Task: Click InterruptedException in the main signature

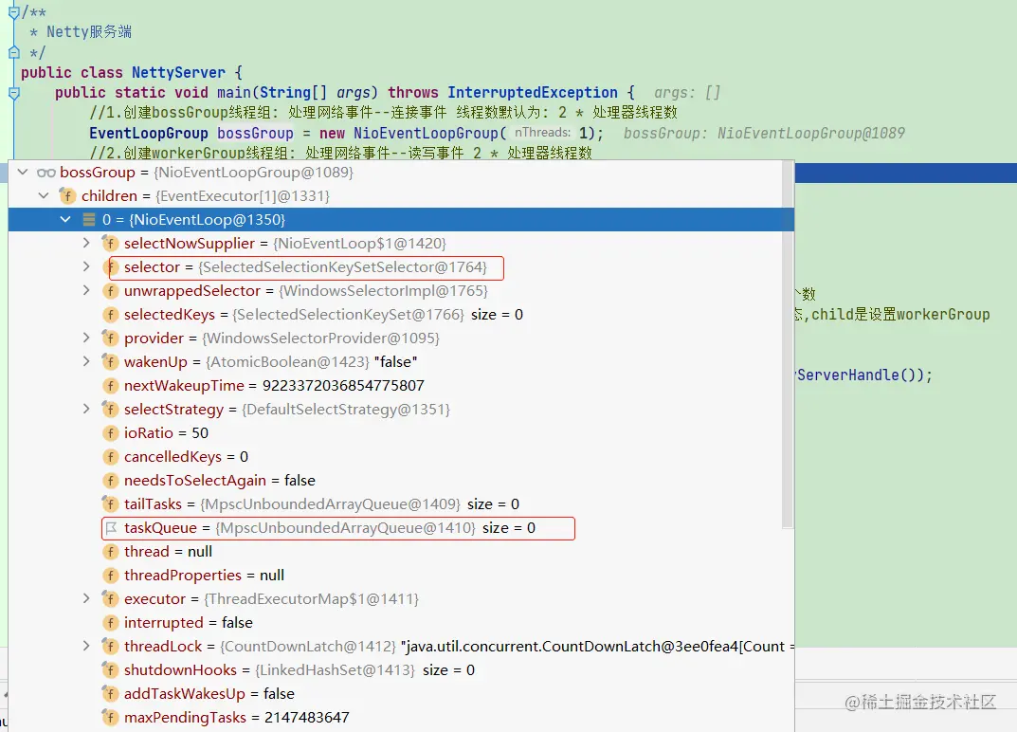Action: [x=533, y=93]
